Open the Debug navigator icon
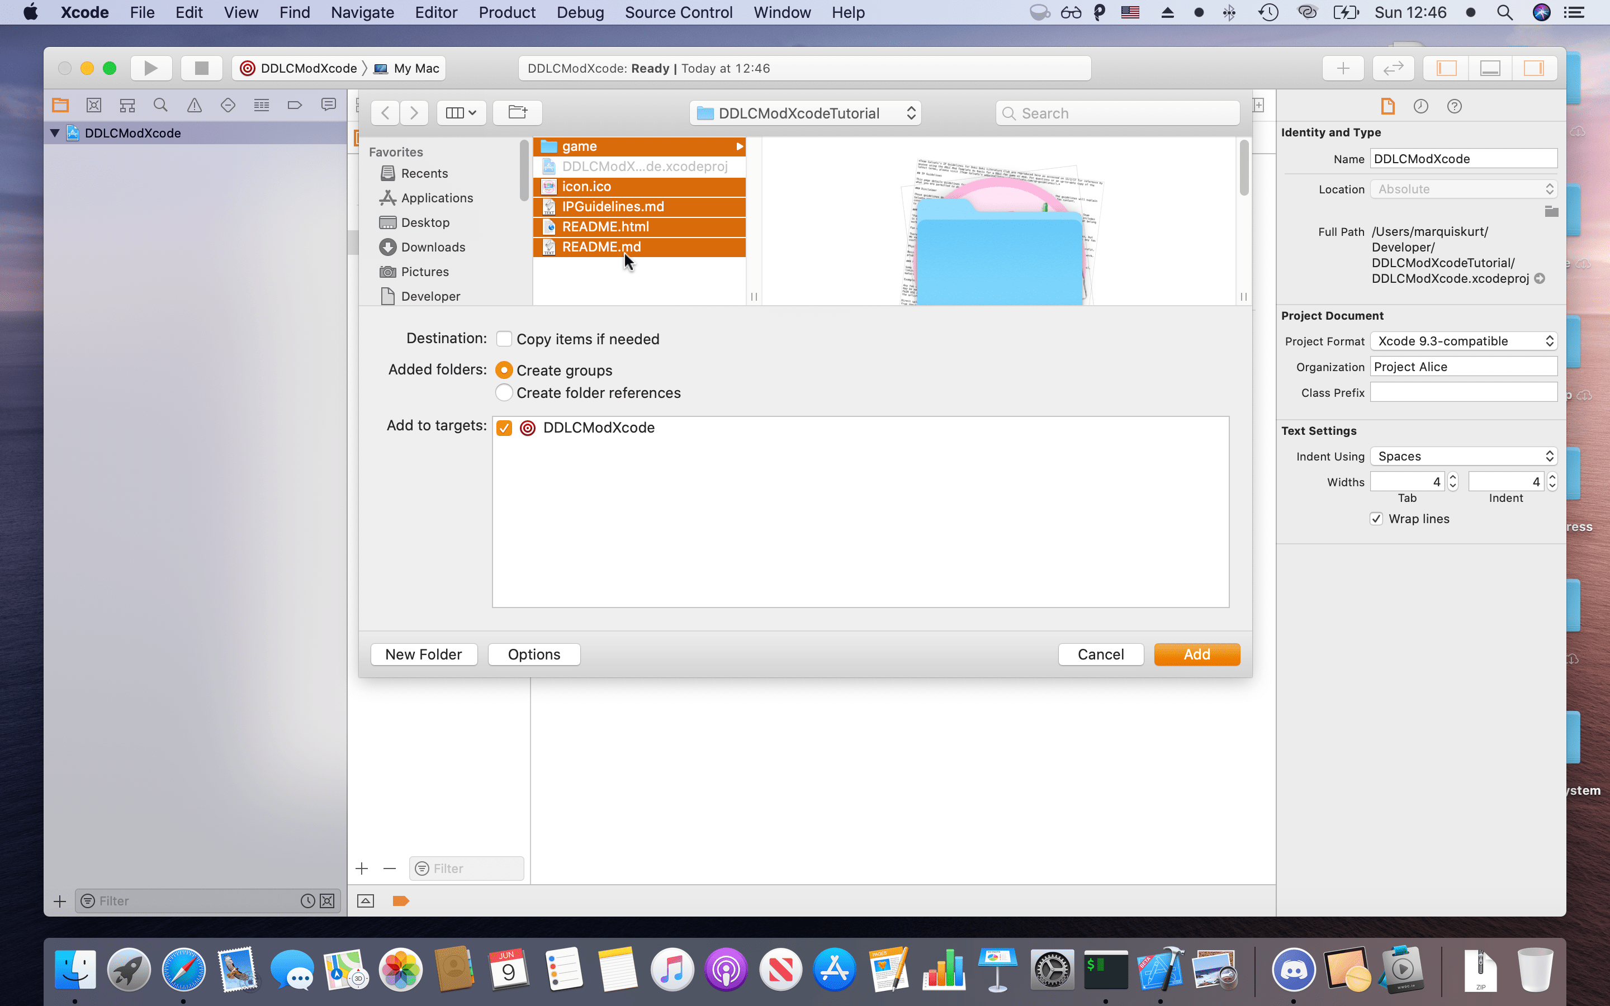Viewport: 1610px width, 1006px height. (262, 105)
